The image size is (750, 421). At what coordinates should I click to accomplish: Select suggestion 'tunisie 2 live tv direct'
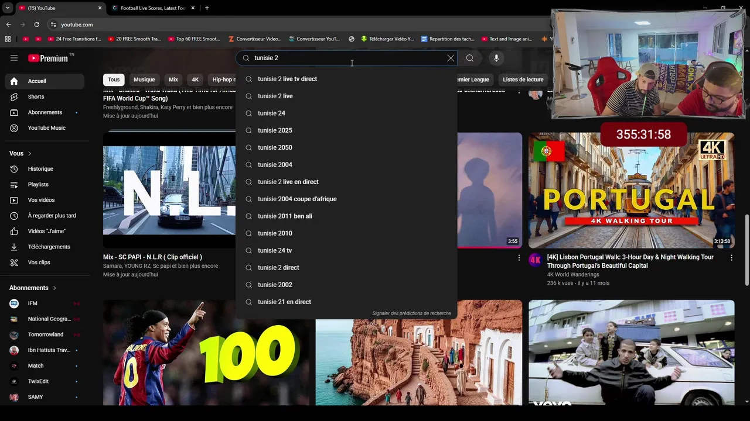(346, 79)
